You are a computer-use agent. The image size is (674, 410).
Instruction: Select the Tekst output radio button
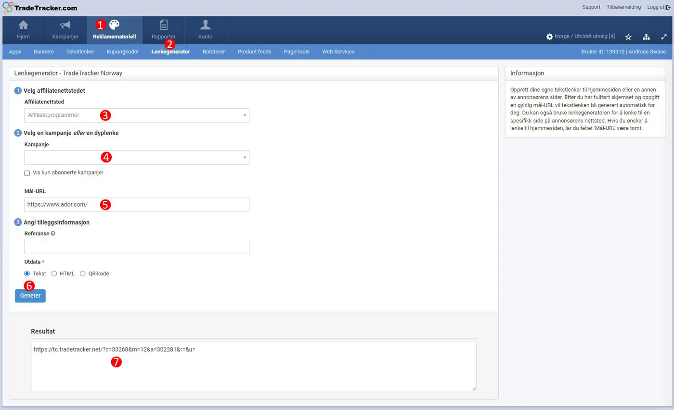point(27,273)
